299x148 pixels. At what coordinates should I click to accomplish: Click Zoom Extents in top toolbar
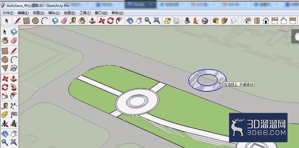point(157,21)
